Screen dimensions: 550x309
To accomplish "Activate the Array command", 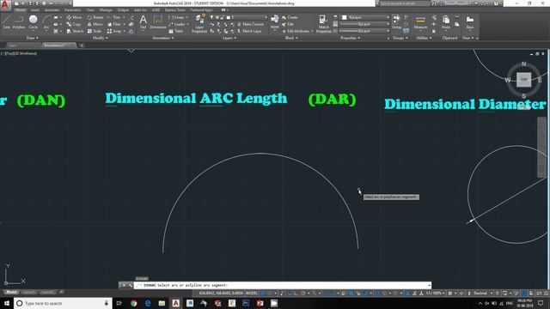I will (x=114, y=31).
